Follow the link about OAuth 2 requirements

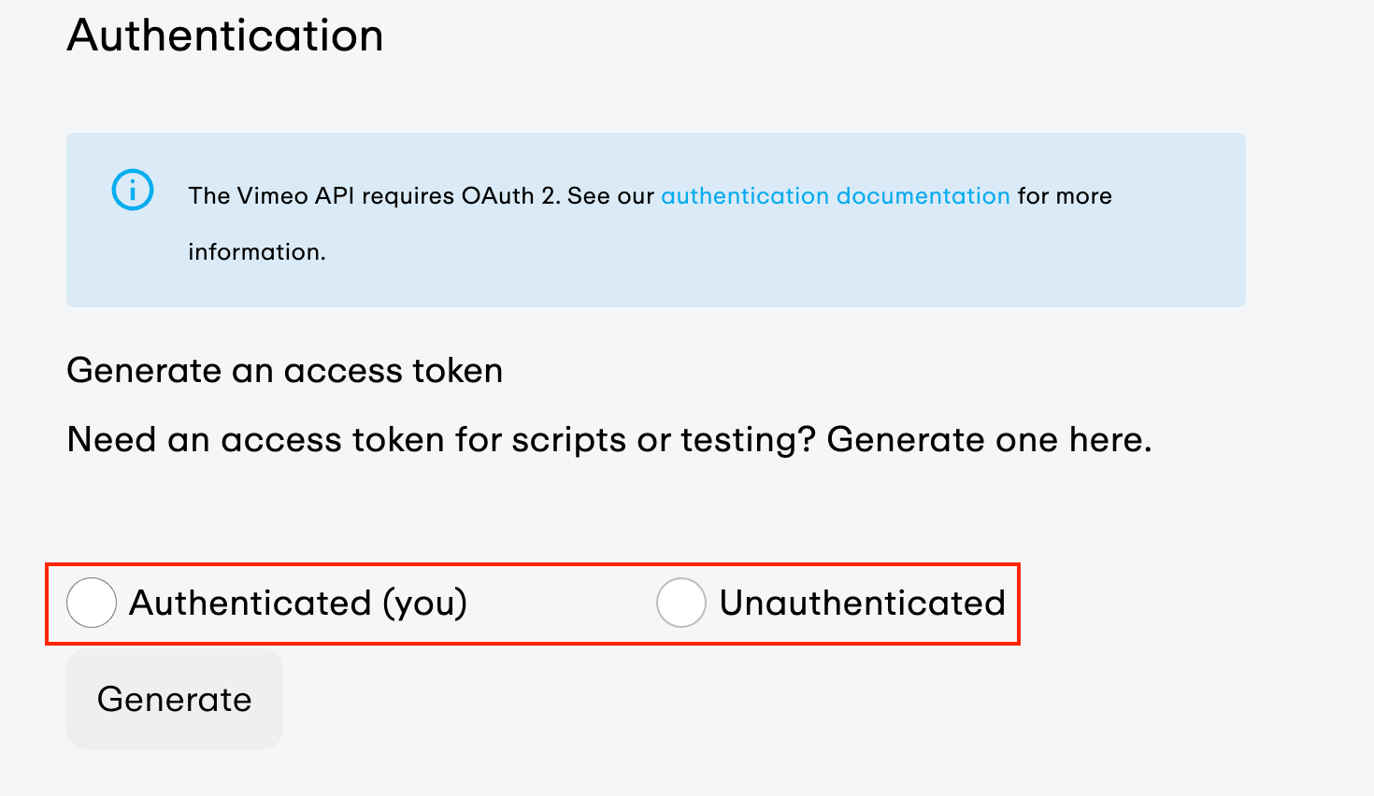pos(835,196)
